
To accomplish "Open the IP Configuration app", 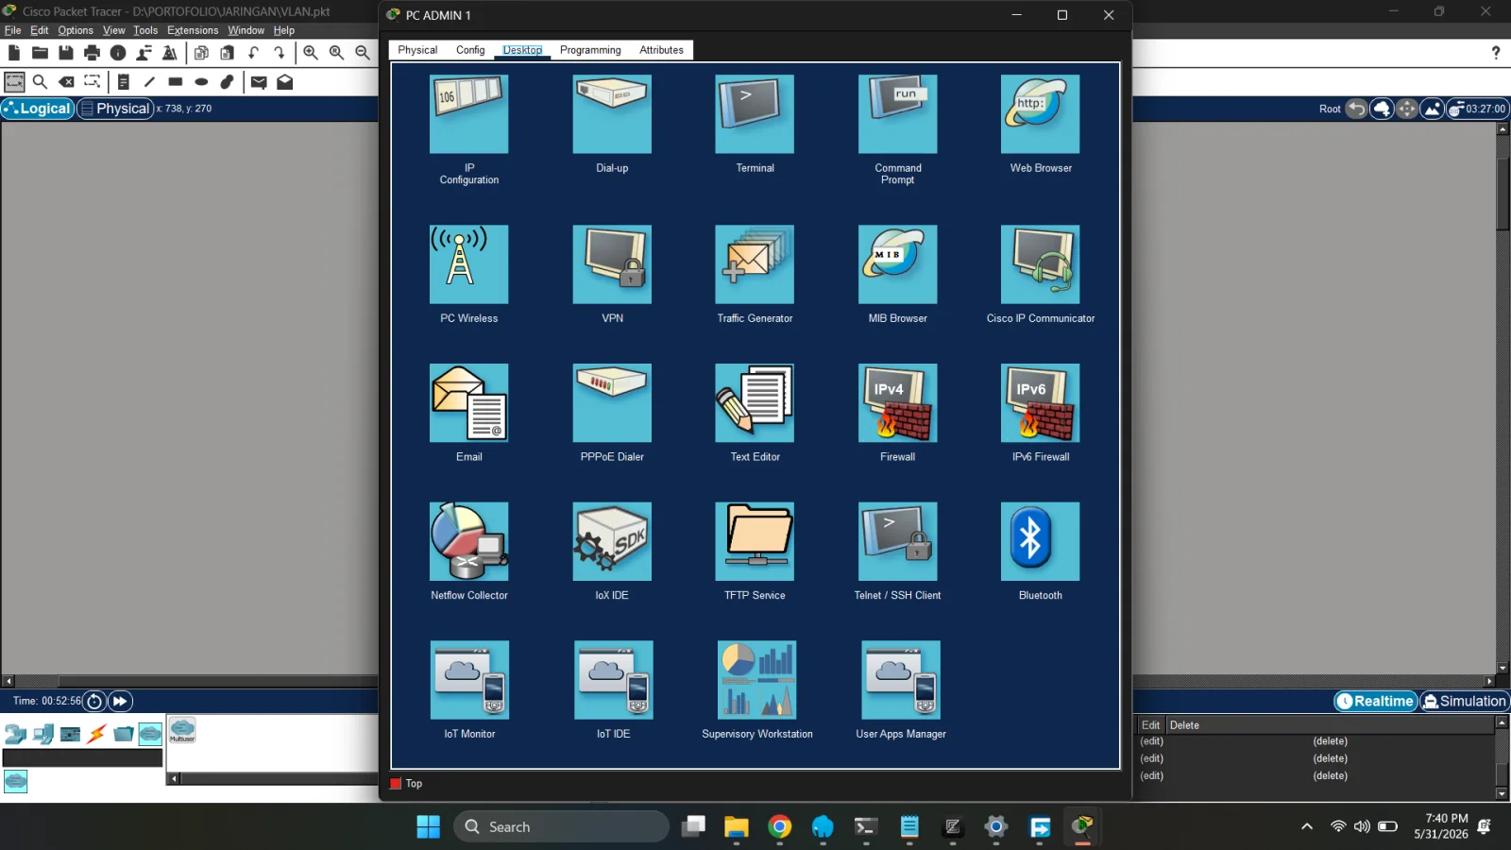I will click(468, 114).
